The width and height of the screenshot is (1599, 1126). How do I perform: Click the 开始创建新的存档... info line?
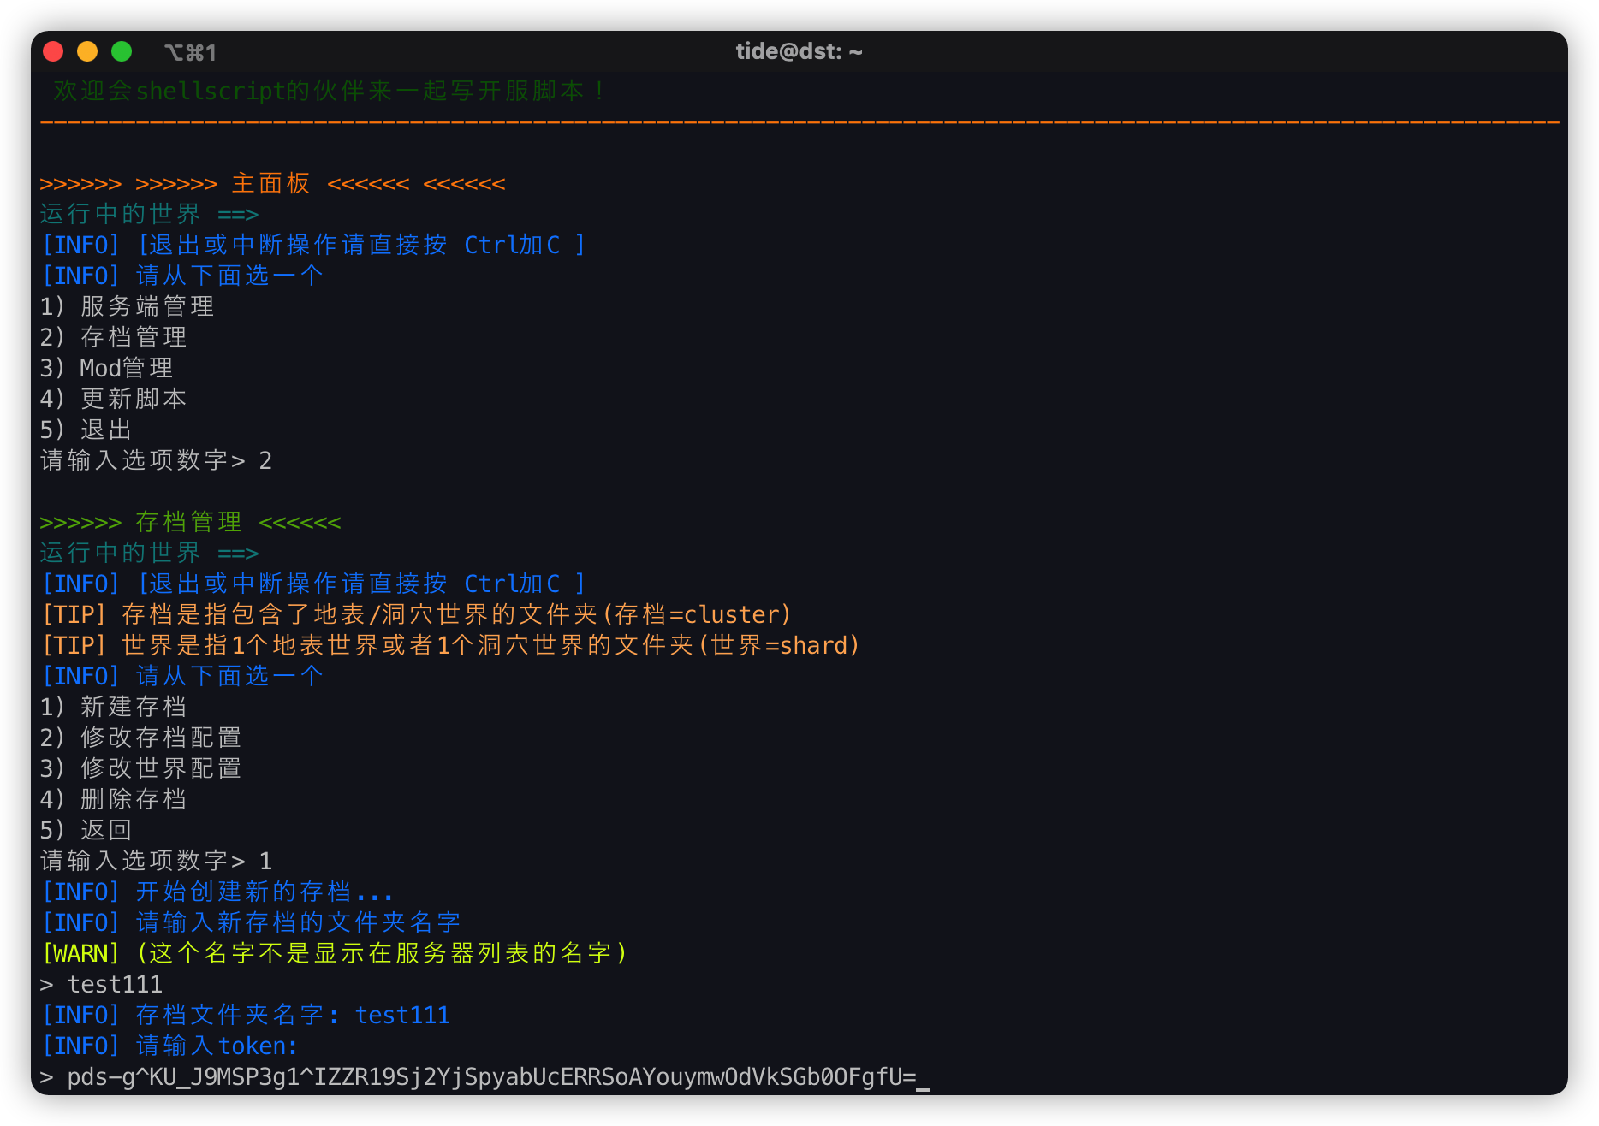[x=217, y=892]
